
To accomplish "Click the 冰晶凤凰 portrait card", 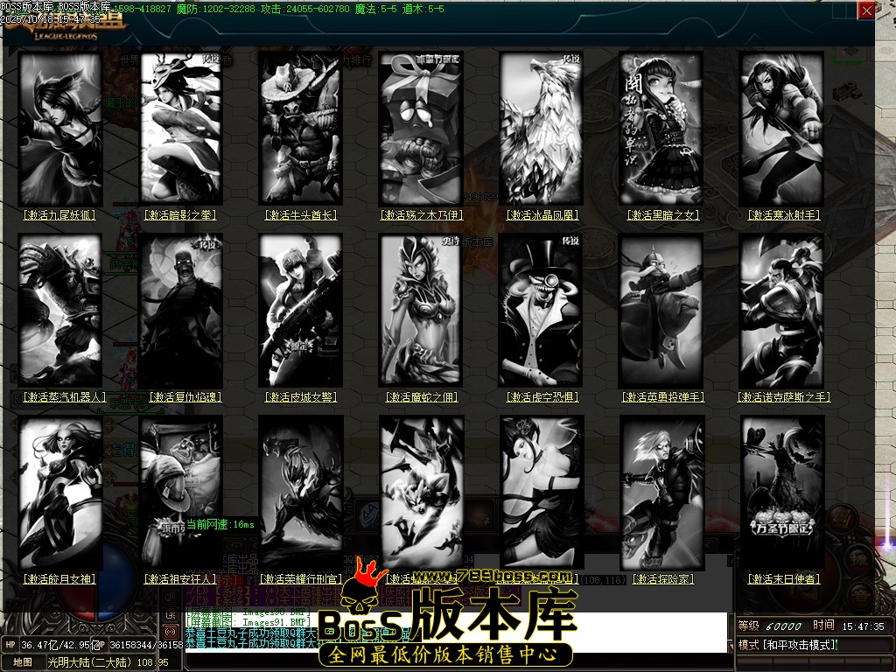I will click(542, 128).
